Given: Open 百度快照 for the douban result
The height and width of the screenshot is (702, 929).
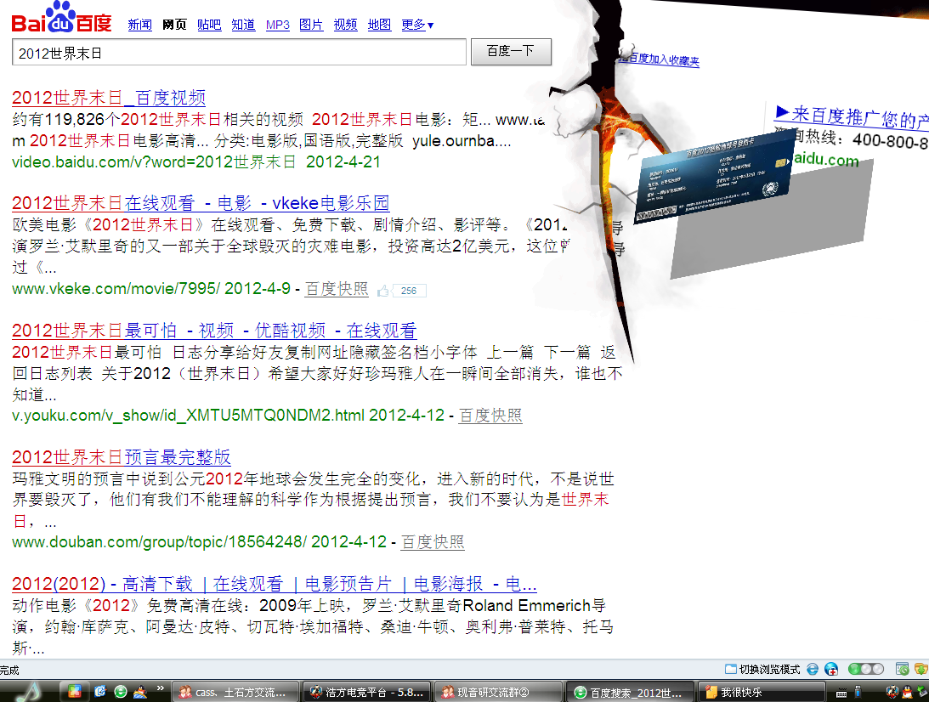Looking at the screenshot, I should pyautogui.click(x=433, y=542).
